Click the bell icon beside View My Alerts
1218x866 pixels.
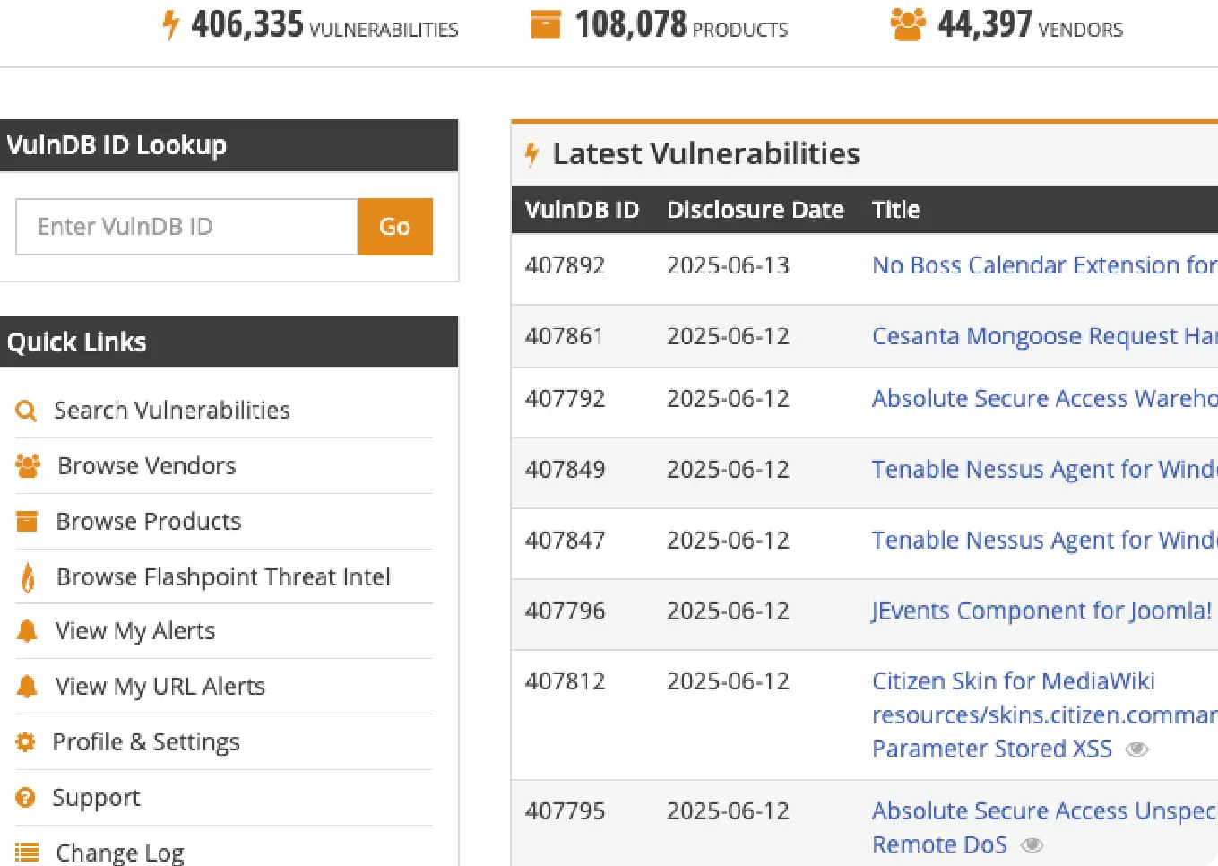click(x=27, y=631)
